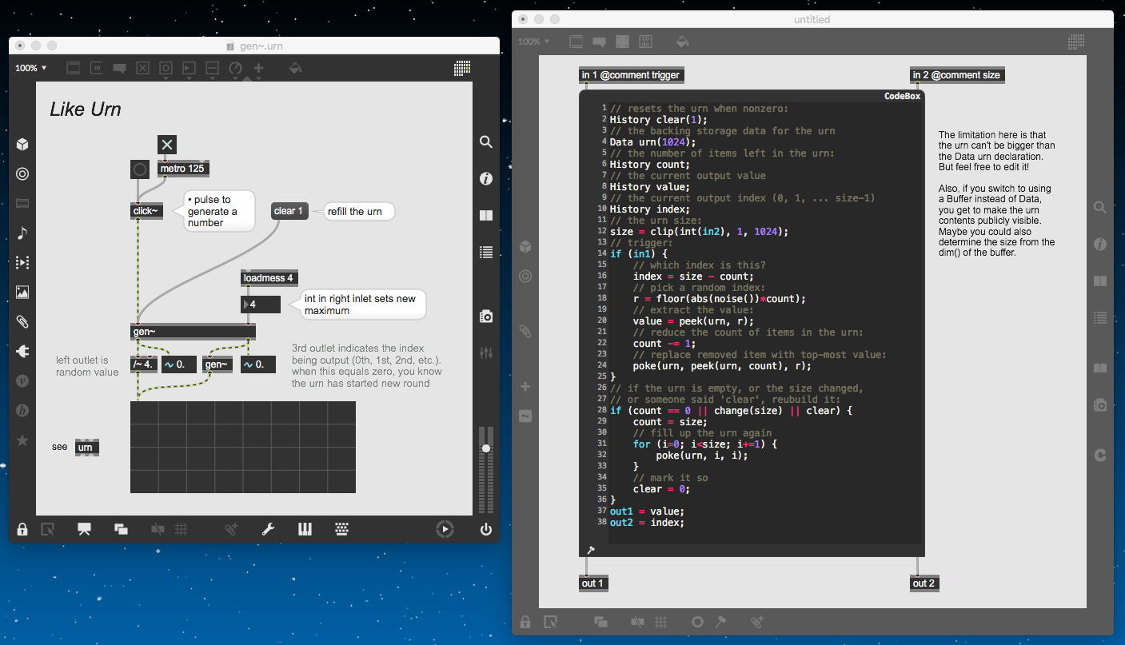This screenshot has height=645, width=1125.
Task: Open the wrench debug tools icon
Action: pyautogui.click(x=268, y=529)
